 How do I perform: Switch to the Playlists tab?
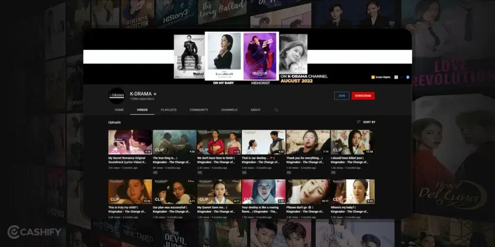point(169,110)
